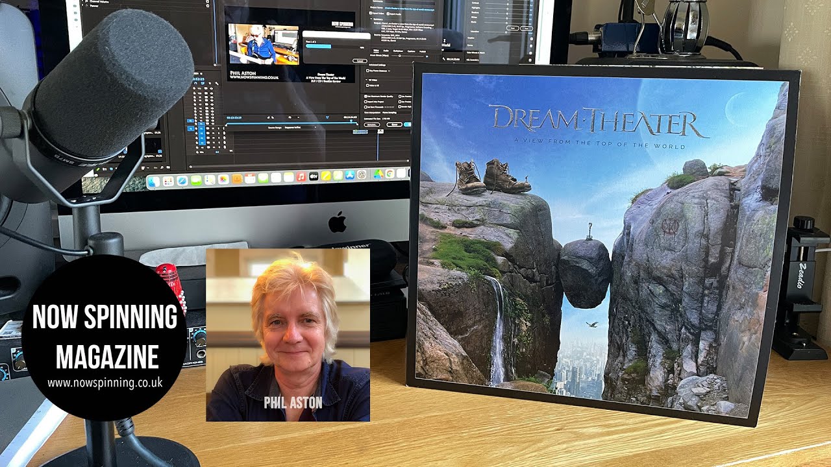Click the Output Name file link
The height and width of the screenshot is (467, 831).
click(x=409, y=9)
